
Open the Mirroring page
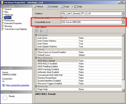point(8,26)
